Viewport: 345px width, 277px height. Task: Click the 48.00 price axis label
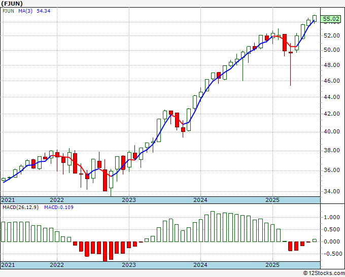(x=332, y=65)
